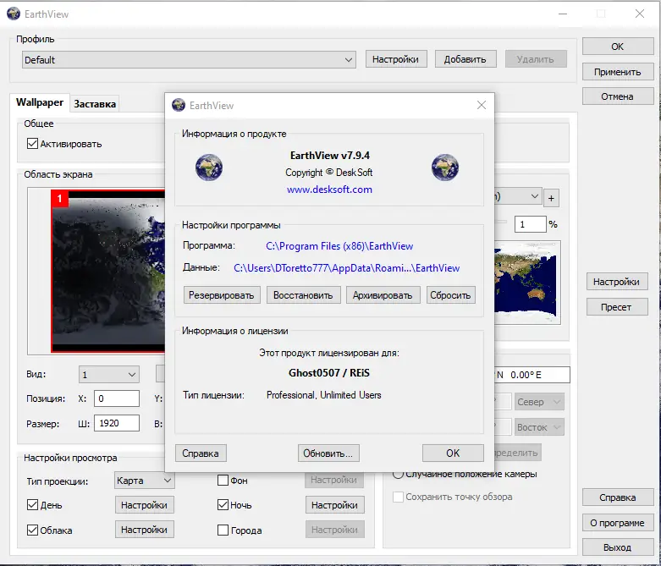
Task: Confirm About dialog with OK
Action: [x=453, y=453]
